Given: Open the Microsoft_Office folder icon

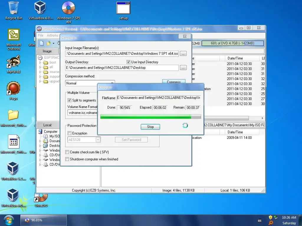Looking at the screenshot, I should coord(14,118).
